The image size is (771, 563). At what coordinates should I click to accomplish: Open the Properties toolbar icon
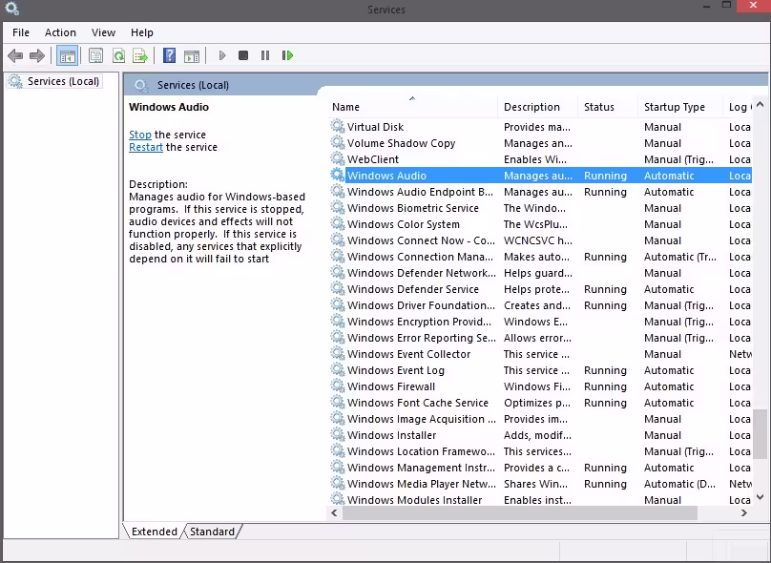coord(95,55)
